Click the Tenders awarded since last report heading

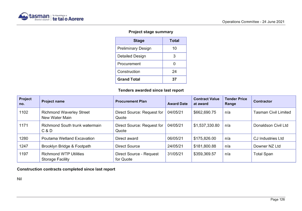(x=151, y=90)
